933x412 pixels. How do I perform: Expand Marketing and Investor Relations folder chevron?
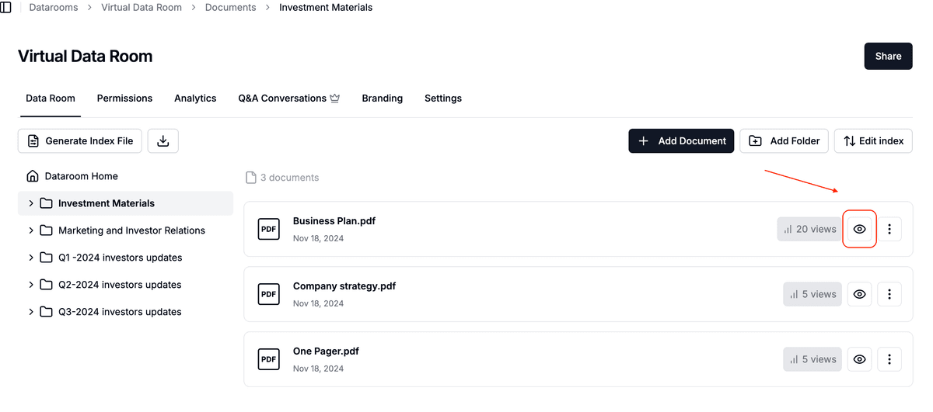click(x=31, y=230)
